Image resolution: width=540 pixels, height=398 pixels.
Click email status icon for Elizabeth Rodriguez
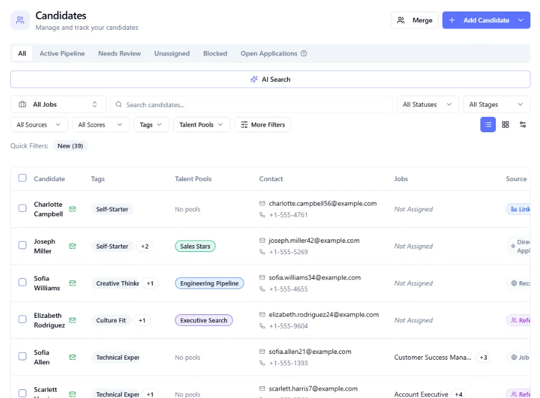tap(72, 320)
